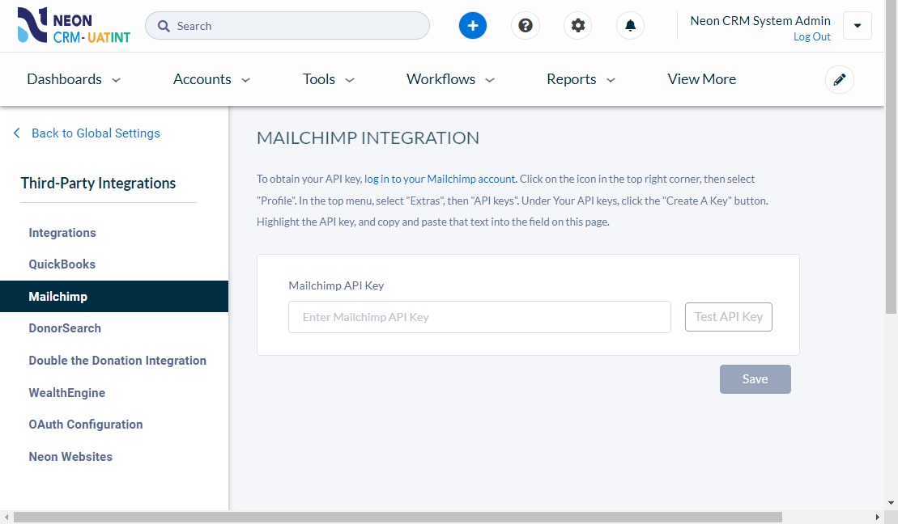Click the Test API Key button

point(729,317)
